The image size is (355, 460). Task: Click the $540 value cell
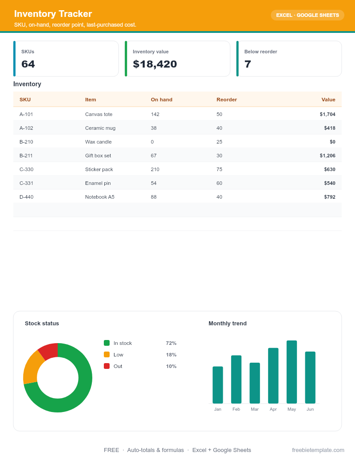(330, 184)
